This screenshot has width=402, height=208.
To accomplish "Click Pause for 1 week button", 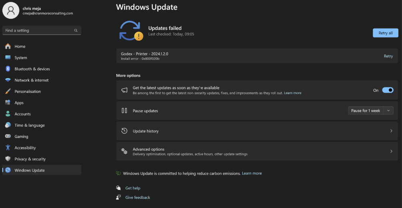I will (x=366, y=111).
